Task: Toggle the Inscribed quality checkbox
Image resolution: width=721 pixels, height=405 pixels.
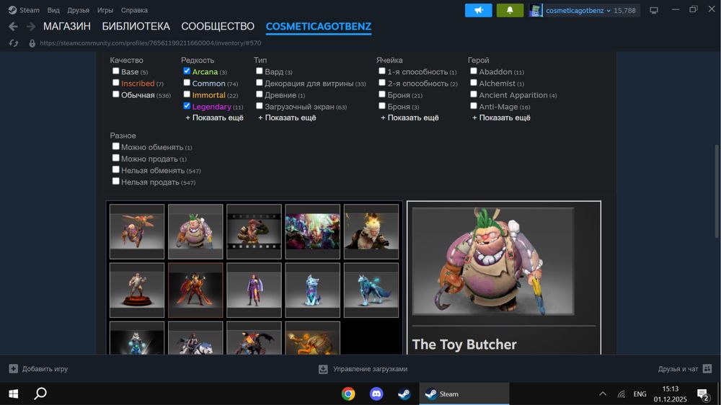Action: coord(116,83)
